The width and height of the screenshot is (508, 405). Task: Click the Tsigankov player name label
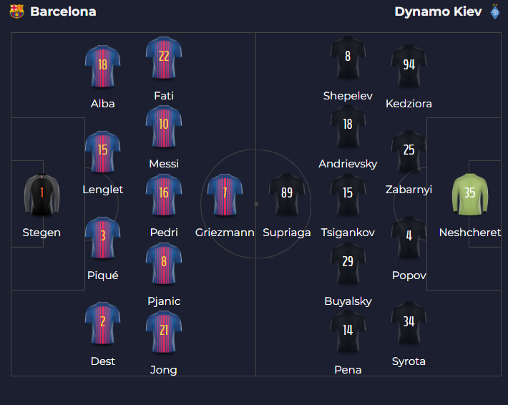tap(348, 233)
